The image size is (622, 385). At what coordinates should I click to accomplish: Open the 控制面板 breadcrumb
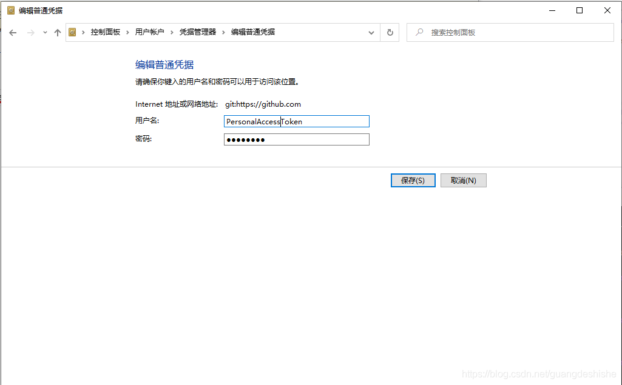105,32
